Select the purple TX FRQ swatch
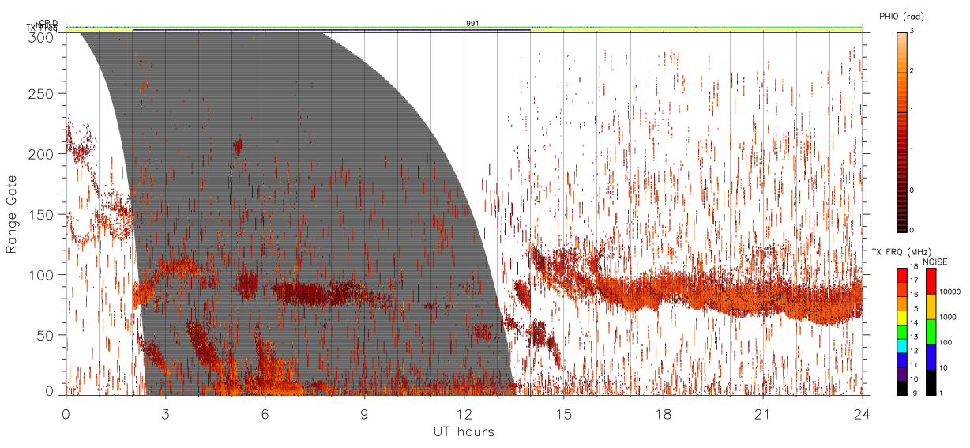 (901, 372)
